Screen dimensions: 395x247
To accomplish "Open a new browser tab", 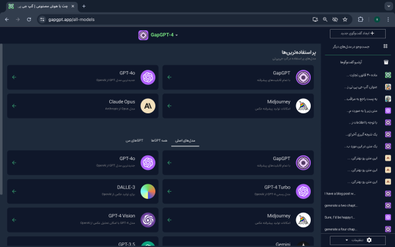I will coord(84,7).
